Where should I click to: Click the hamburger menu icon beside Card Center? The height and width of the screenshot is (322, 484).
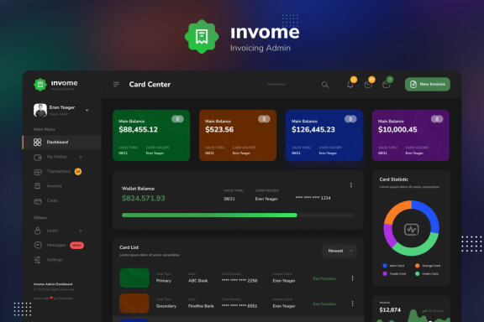pyautogui.click(x=116, y=84)
